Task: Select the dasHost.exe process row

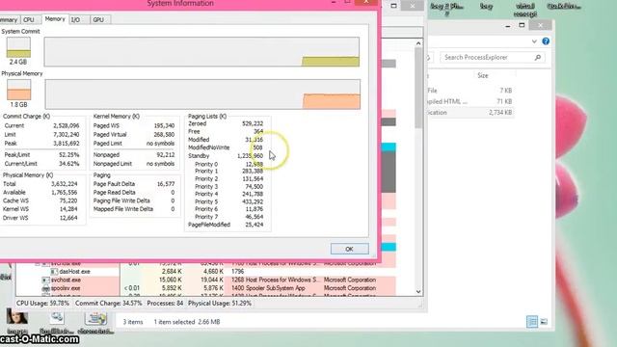Action: [x=205, y=272]
